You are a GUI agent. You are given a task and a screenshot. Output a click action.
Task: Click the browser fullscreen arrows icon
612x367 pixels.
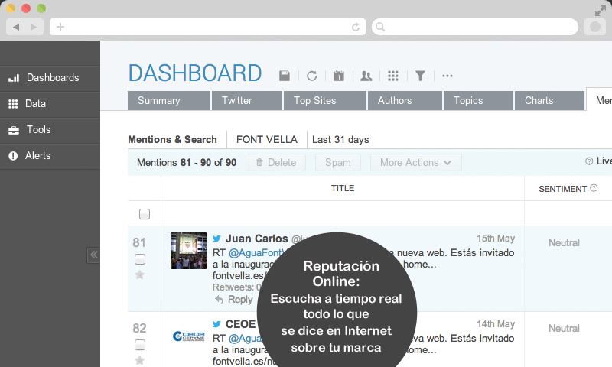(601, 11)
